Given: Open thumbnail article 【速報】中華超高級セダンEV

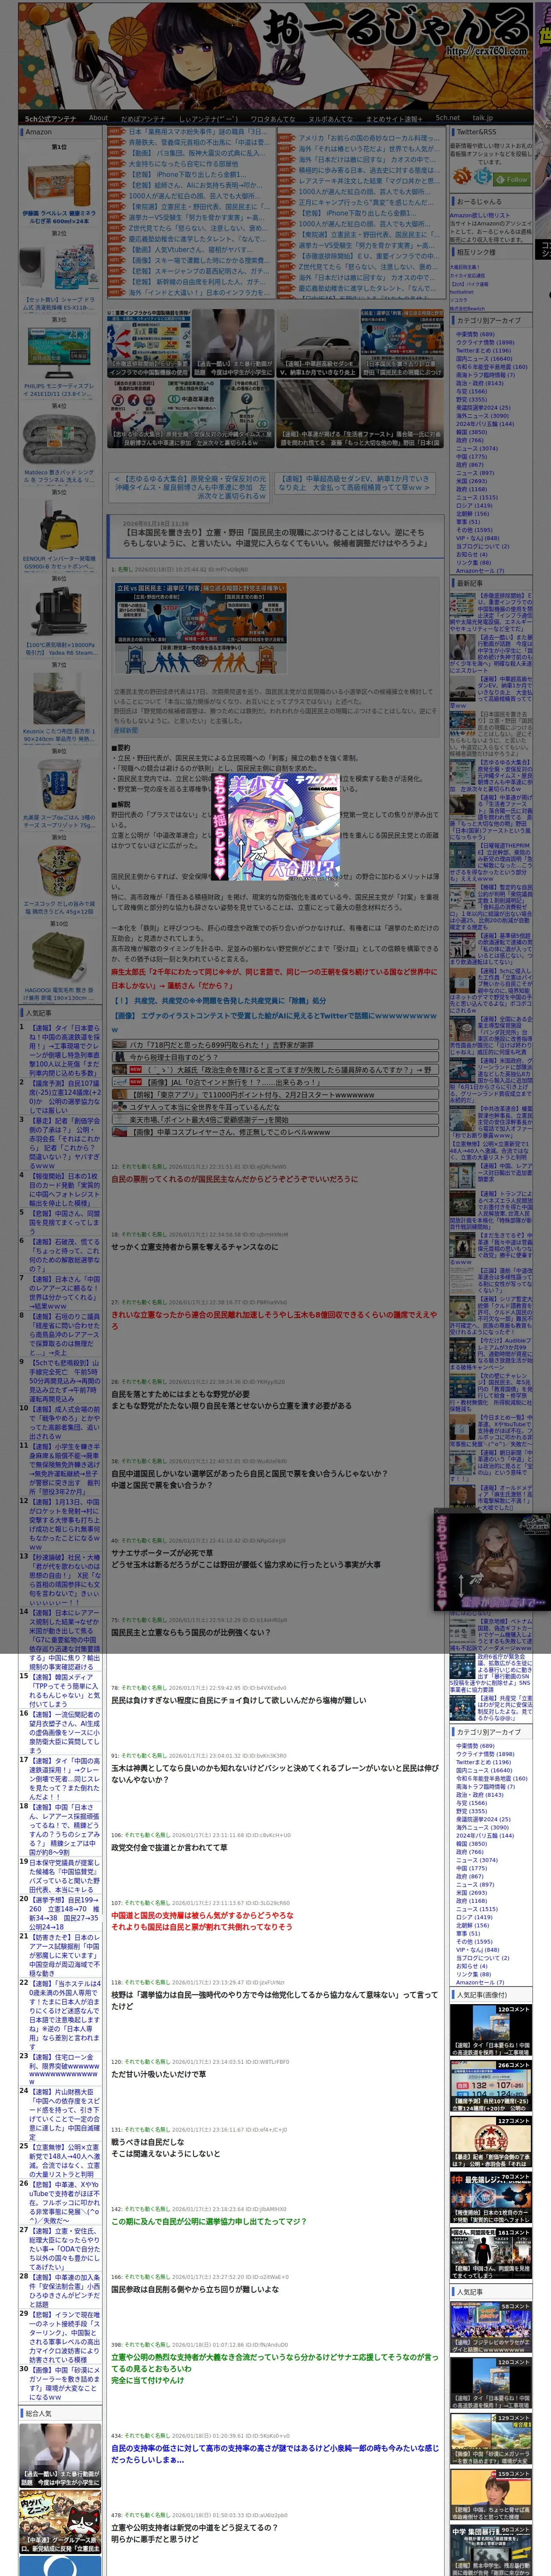Looking at the screenshot, I should [317, 344].
